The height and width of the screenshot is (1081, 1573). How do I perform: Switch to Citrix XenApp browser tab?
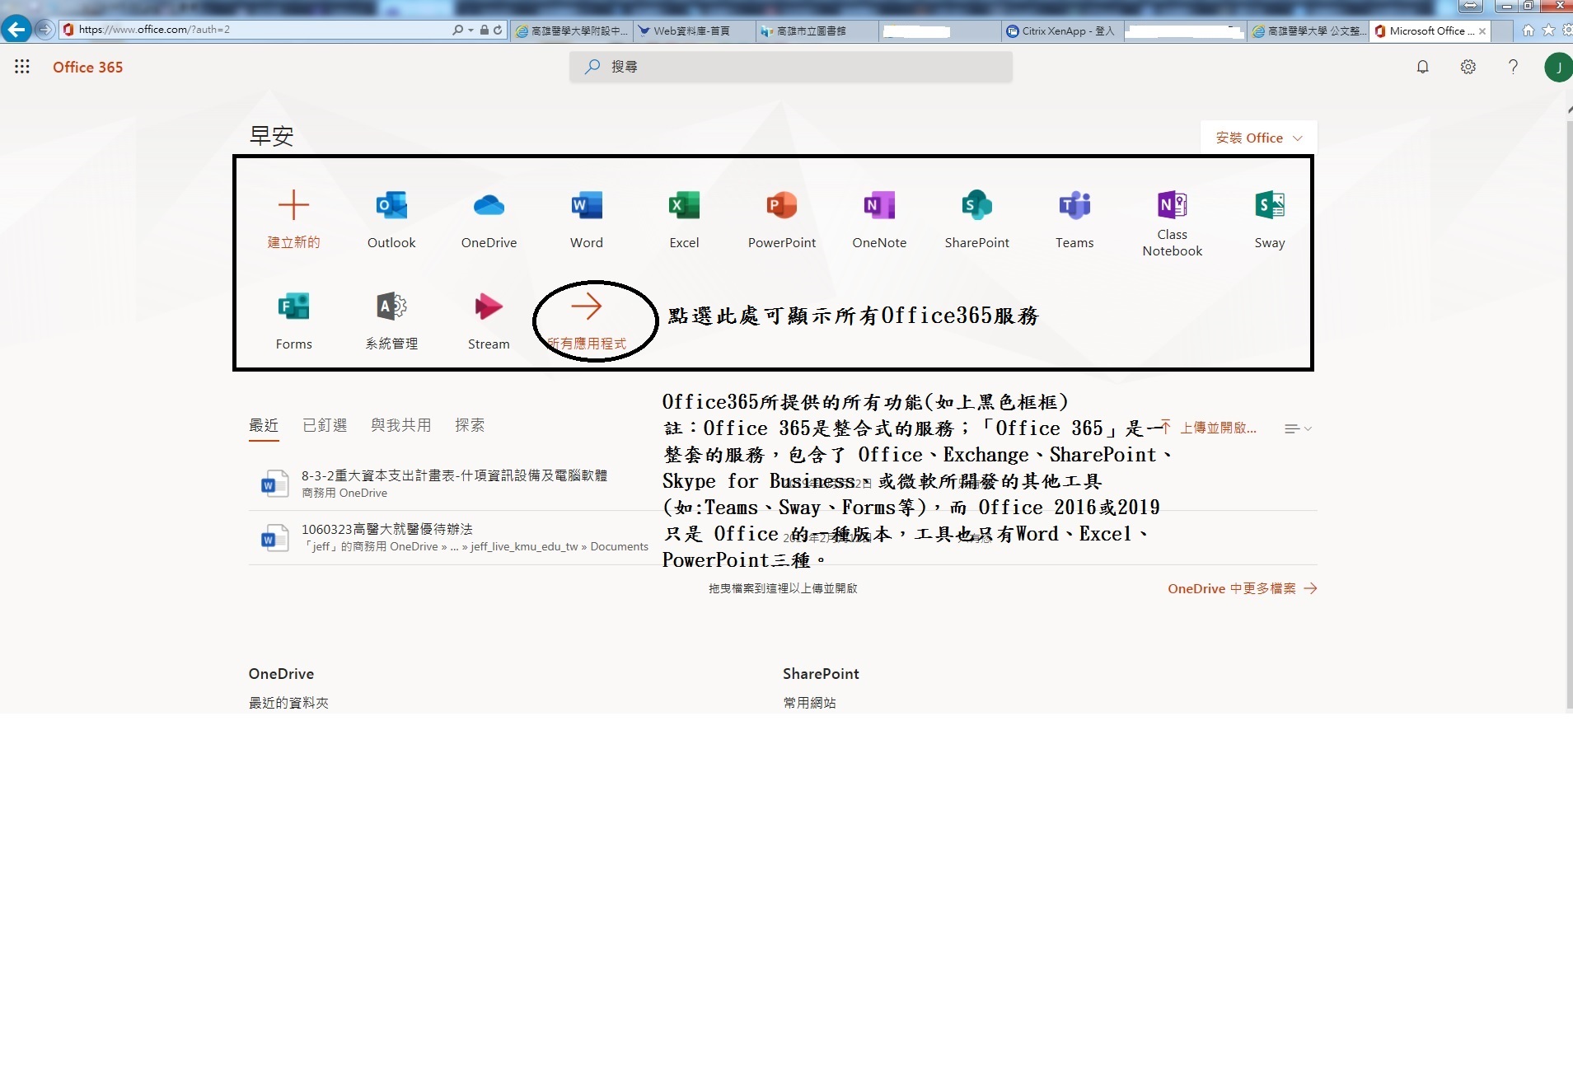click(1061, 31)
